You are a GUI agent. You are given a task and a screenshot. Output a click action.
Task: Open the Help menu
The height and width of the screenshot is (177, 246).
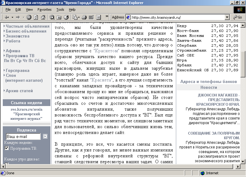(x=72, y=10)
